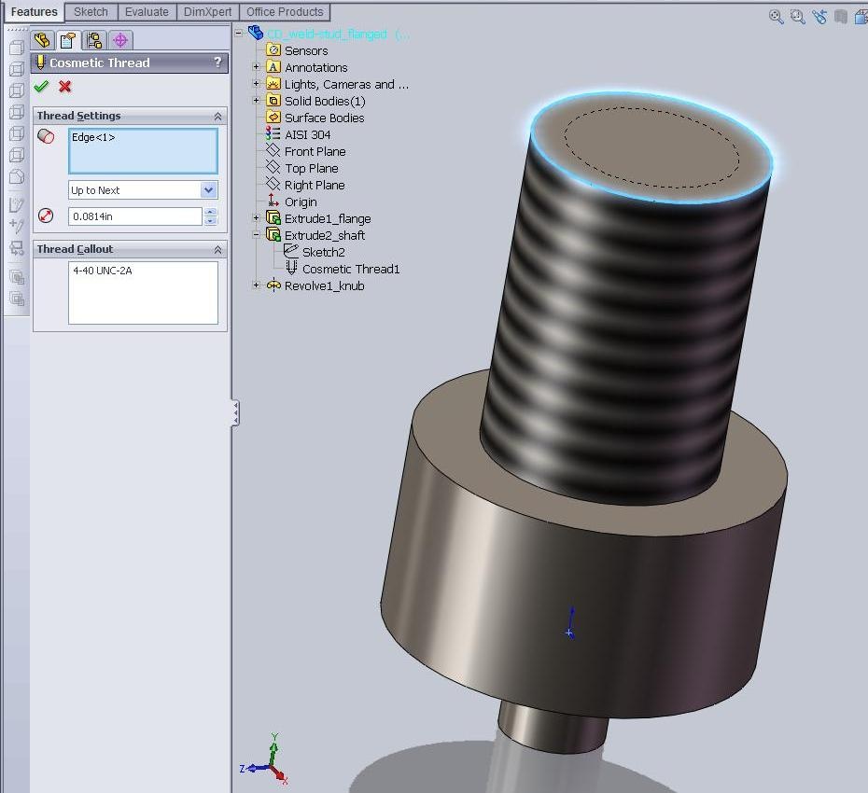Click the Previous View icon
868x793 pixels.
click(x=819, y=17)
